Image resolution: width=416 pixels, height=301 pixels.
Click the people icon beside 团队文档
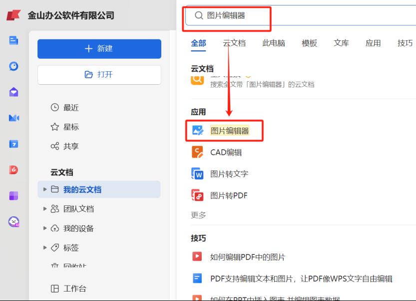pos(54,209)
